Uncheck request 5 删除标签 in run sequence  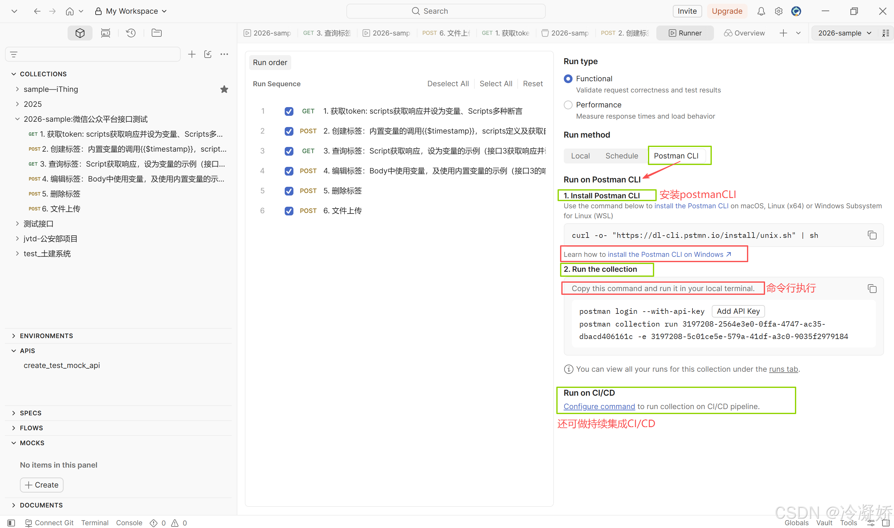289,191
